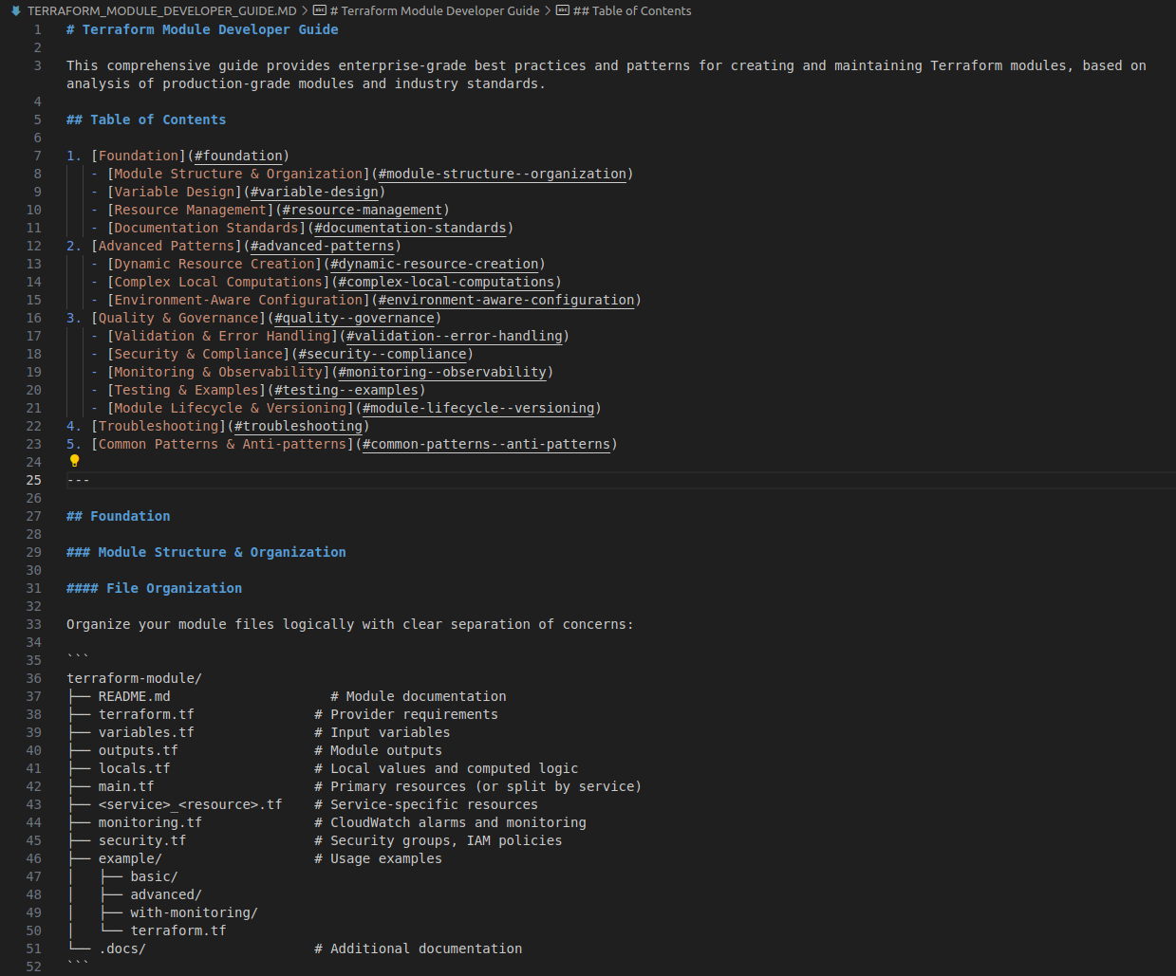Screen dimensions: 1176x976
Task: Click 'locals.tf' in the file tree
Action: coord(134,768)
